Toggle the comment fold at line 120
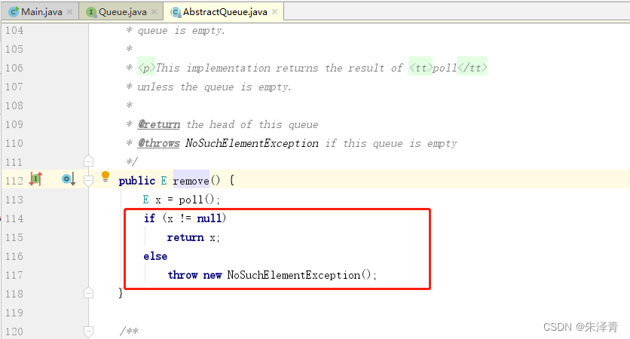 click(88, 331)
